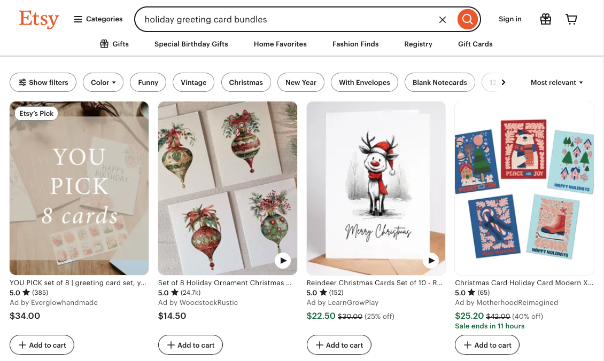The image size is (604, 361).
Task: Open the Most relevant sort dropdown
Action: pos(556,82)
